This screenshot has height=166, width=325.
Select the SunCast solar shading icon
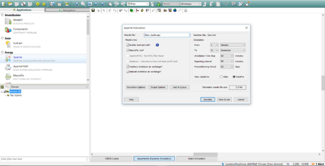click(x=8, y=44)
